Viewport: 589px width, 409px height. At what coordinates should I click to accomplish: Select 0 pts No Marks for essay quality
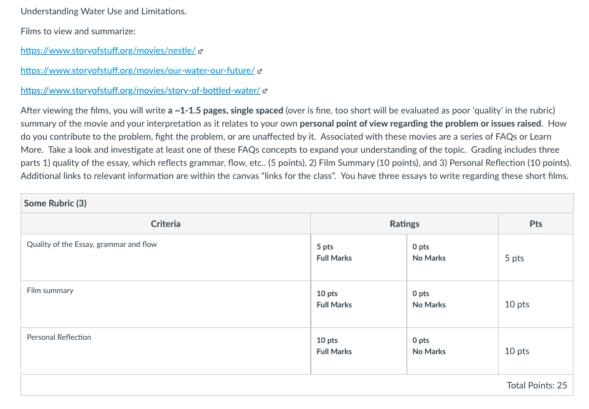tap(453, 257)
